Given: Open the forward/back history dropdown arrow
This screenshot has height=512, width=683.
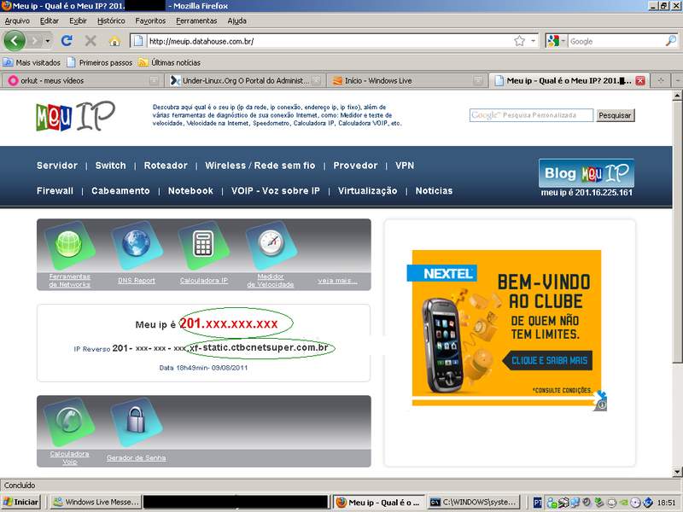Looking at the screenshot, I should [48, 41].
